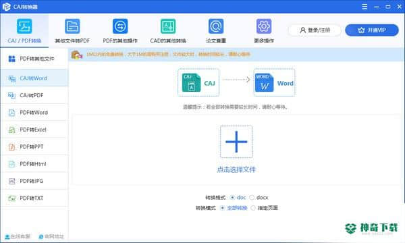The width and height of the screenshot is (405, 243).
Task: Select the CAD的其他转换 tab
Action: tap(168, 31)
